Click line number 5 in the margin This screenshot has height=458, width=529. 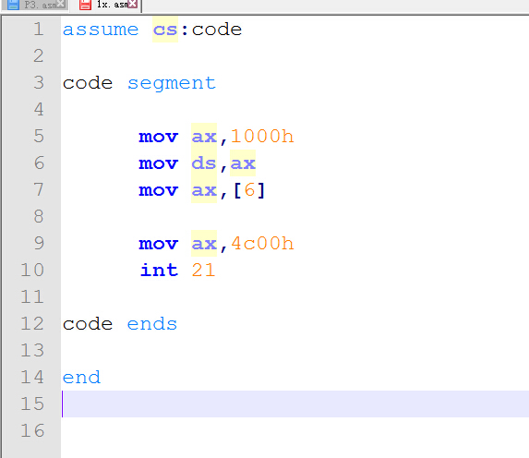[x=39, y=136]
